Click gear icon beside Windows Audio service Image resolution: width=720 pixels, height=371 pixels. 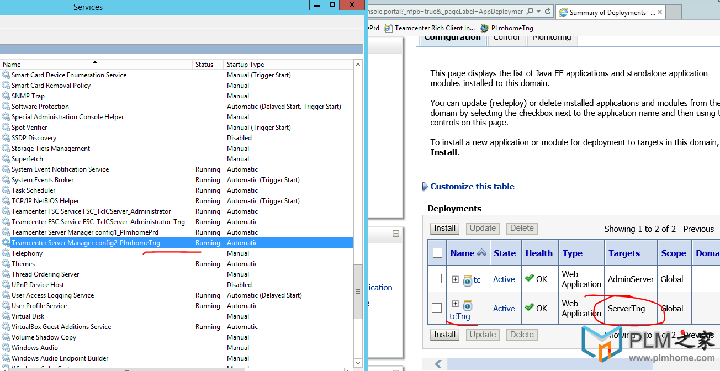click(6, 348)
